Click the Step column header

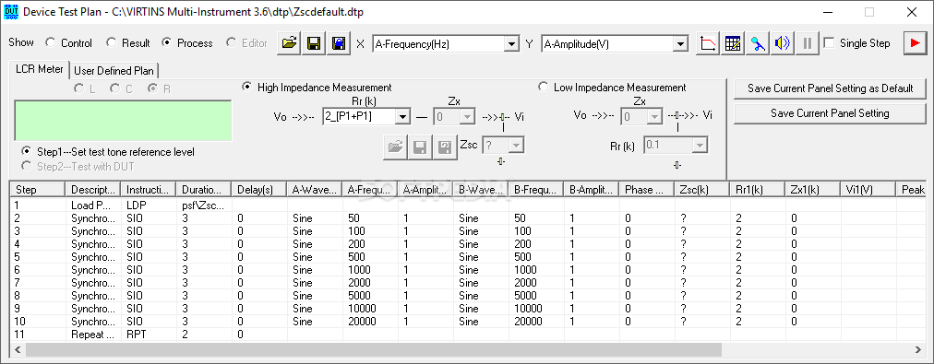click(38, 190)
